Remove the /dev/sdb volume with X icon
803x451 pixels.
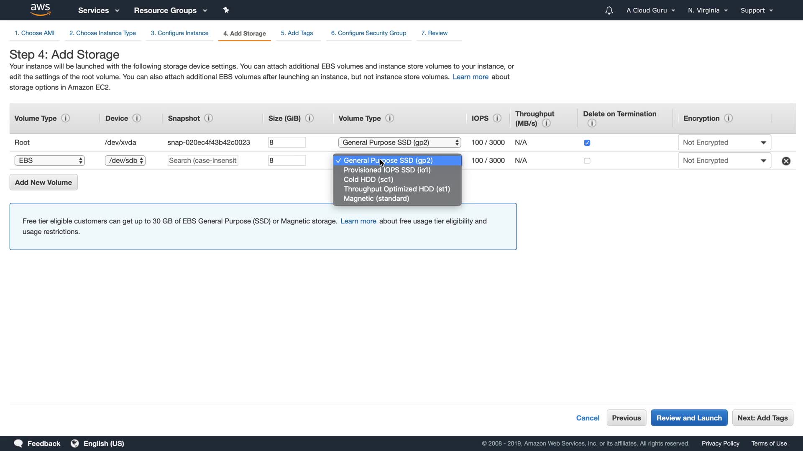[x=786, y=161]
